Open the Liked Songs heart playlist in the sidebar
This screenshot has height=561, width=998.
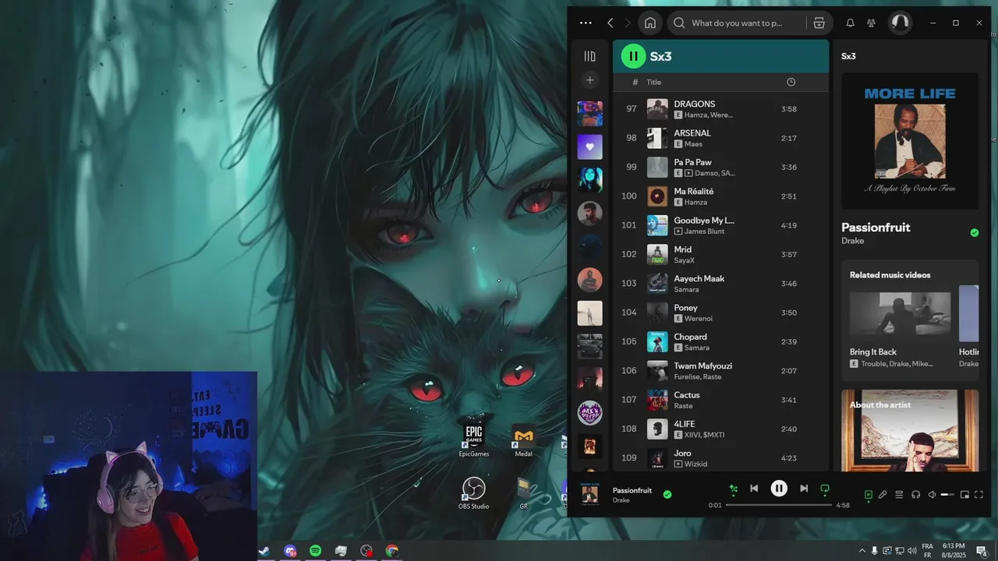[x=589, y=146]
